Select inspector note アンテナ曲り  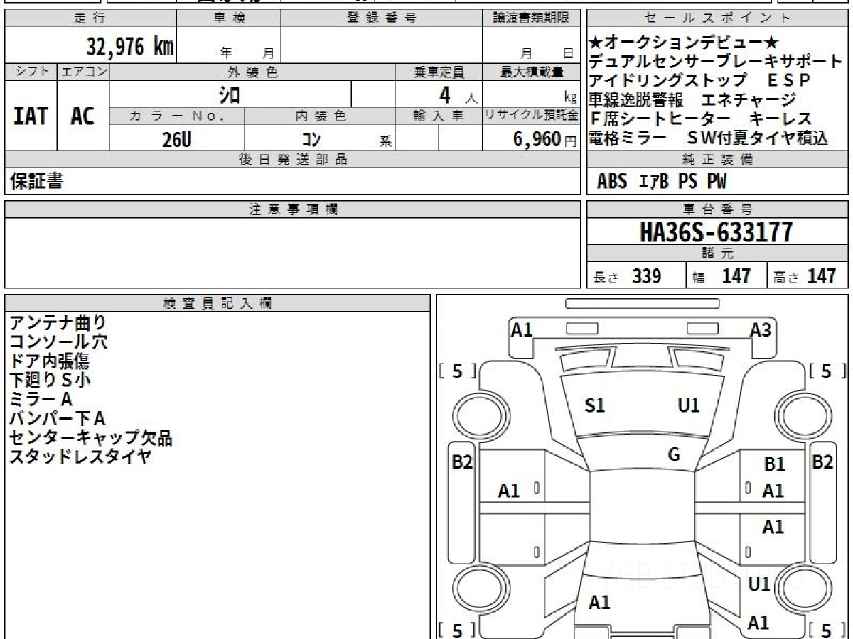(x=58, y=323)
